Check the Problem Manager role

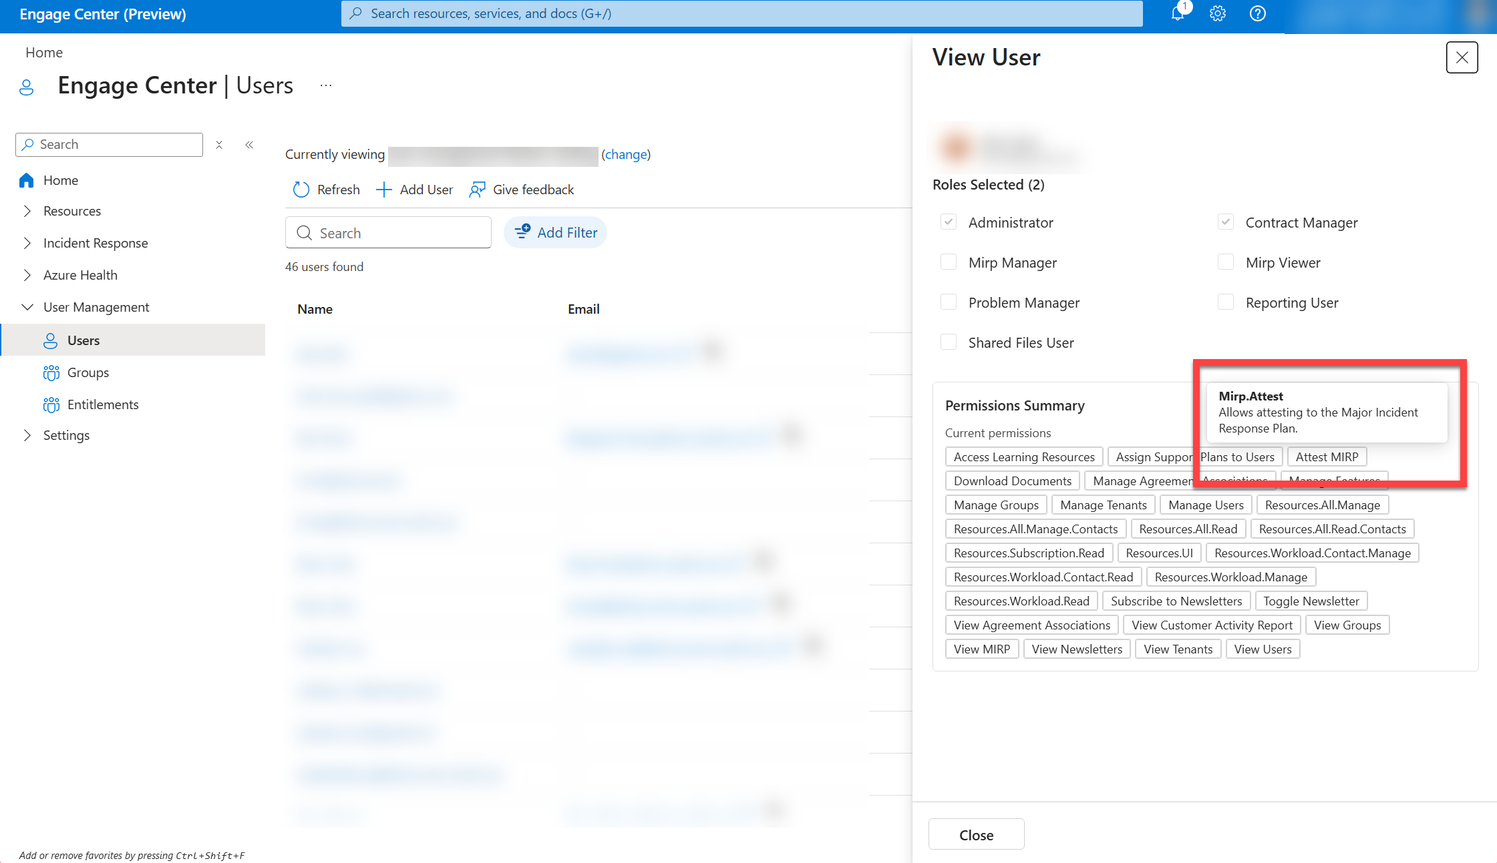point(949,302)
